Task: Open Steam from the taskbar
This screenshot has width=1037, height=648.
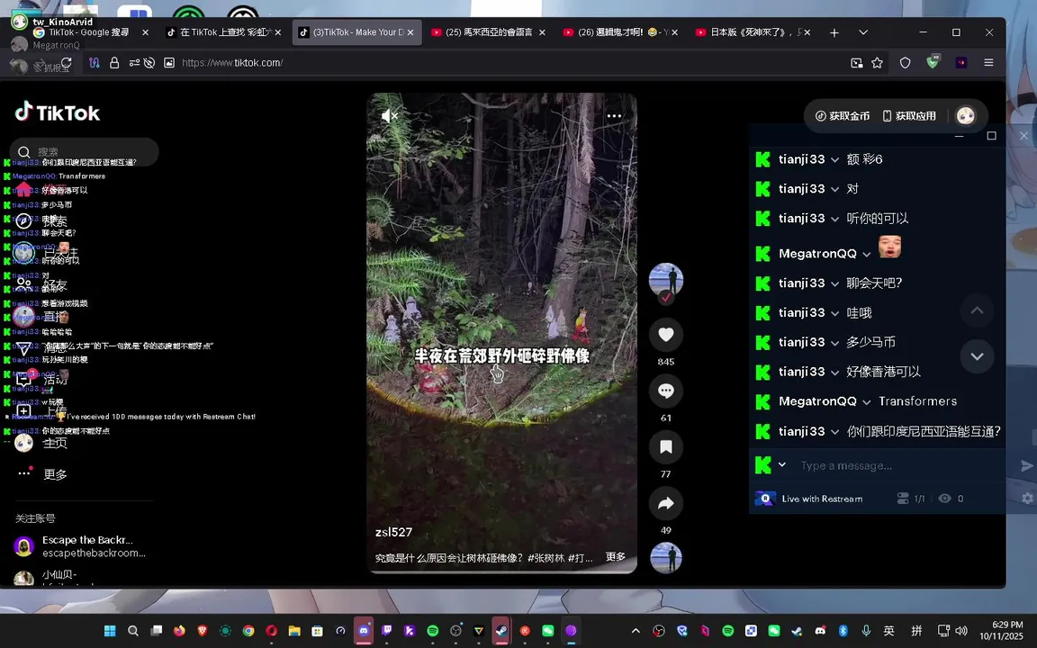Action: coord(501,631)
